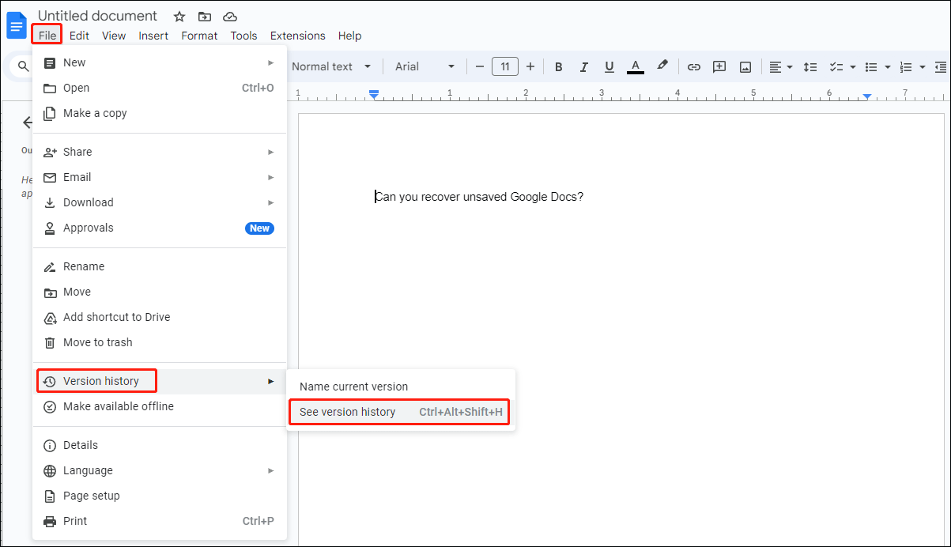The image size is (951, 547).
Task: Expand the bulleted list options arrow
Action: (x=887, y=66)
